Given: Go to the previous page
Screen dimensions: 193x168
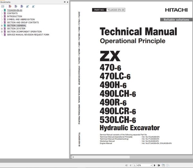Looking at the screenshot, I should [x=131, y=165].
